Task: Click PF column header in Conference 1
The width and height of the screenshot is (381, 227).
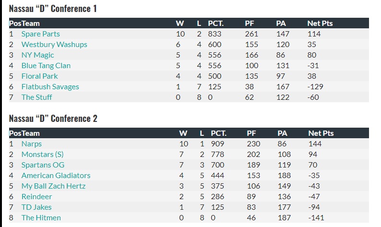Action: pos(250,24)
